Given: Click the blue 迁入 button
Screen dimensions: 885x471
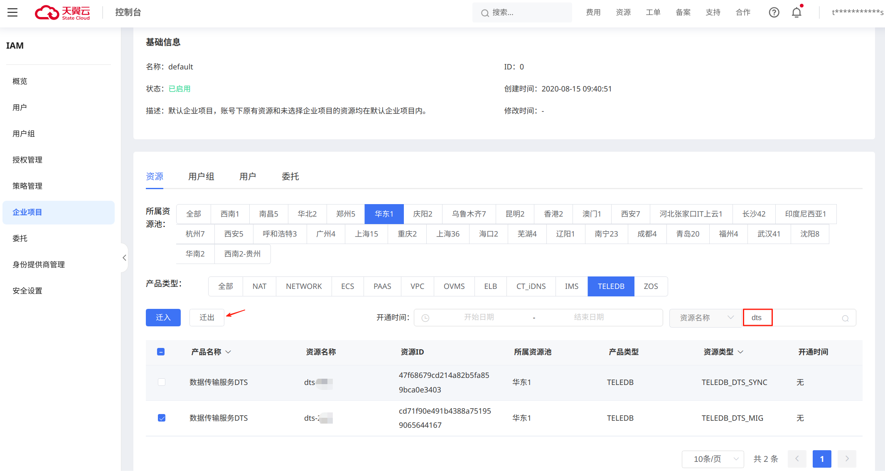Looking at the screenshot, I should pyautogui.click(x=163, y=318).
